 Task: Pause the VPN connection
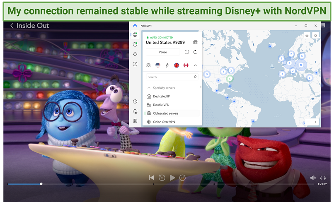coord(163,52)
